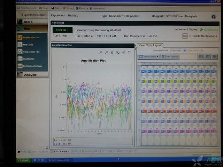Click the legend toggle icon above plot
The width and height of the screenshot is (223, 167).
coord(129,53)
